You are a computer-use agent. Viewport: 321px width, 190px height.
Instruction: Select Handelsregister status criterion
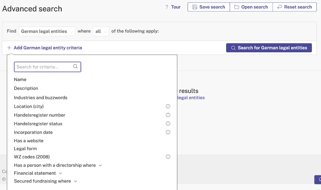coord(38,124)
